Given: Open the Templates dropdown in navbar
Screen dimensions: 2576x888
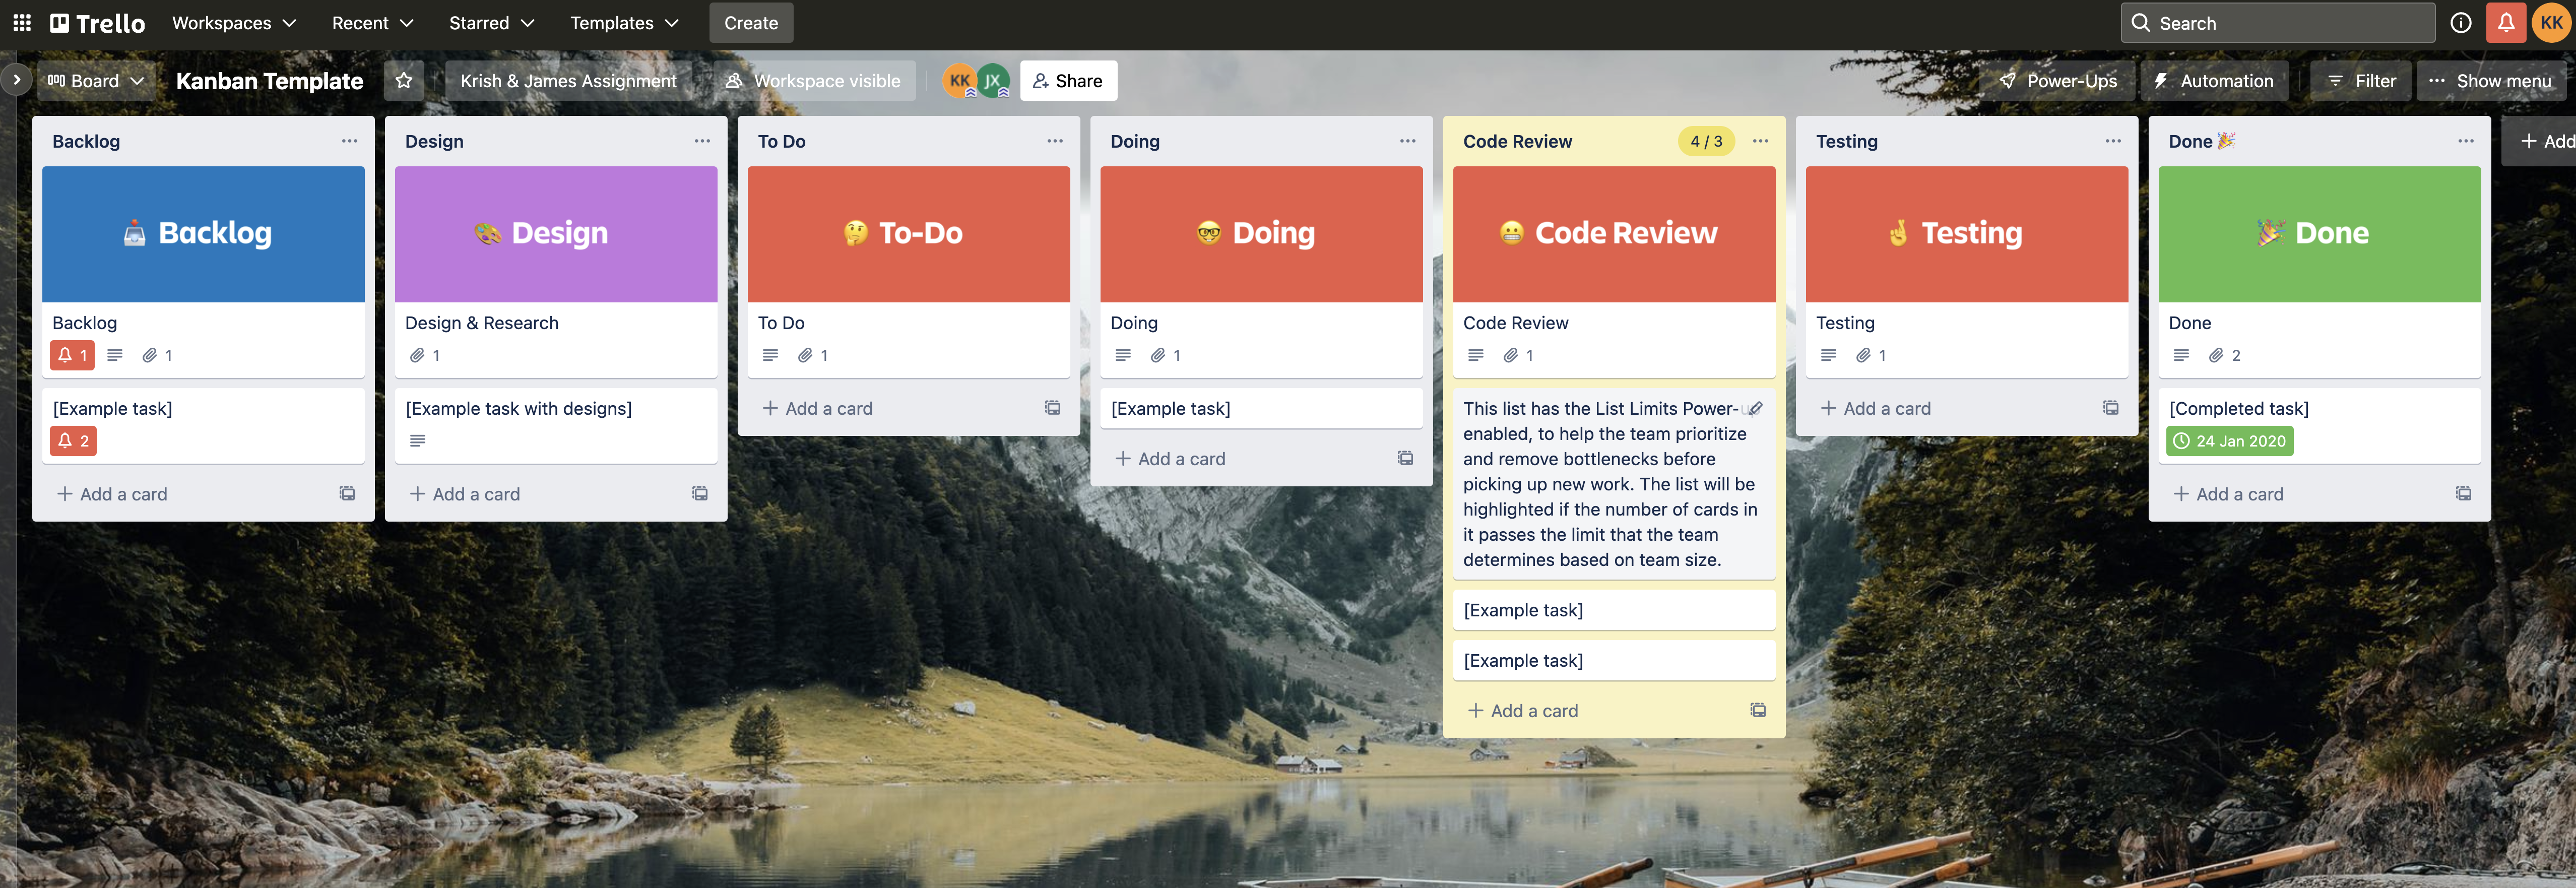Looking at the screenshot, I should tap(624, 23).
